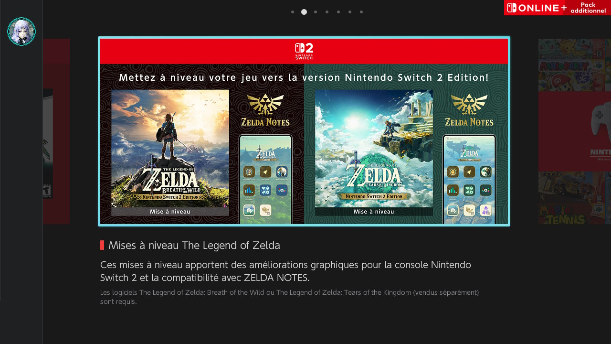Select the highlighted second carousel dot
The width and height of the screenshot is (611, 344).
click(x=304, y=12)
